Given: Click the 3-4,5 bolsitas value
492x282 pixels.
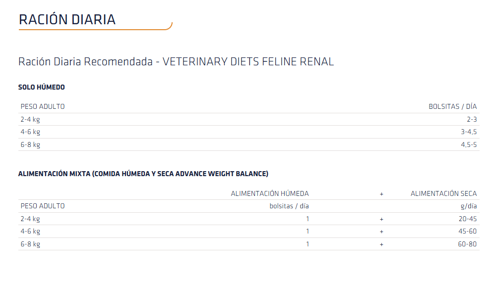Looking at the screenshot, I should pos(469,132).
